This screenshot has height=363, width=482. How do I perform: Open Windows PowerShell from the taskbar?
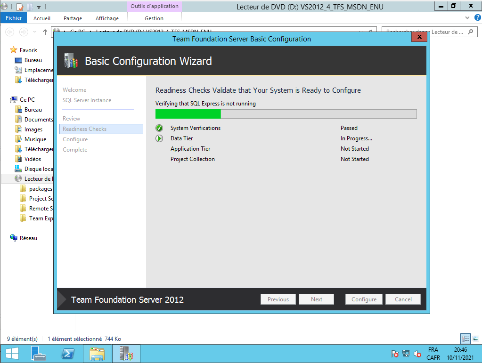(68, 353)
